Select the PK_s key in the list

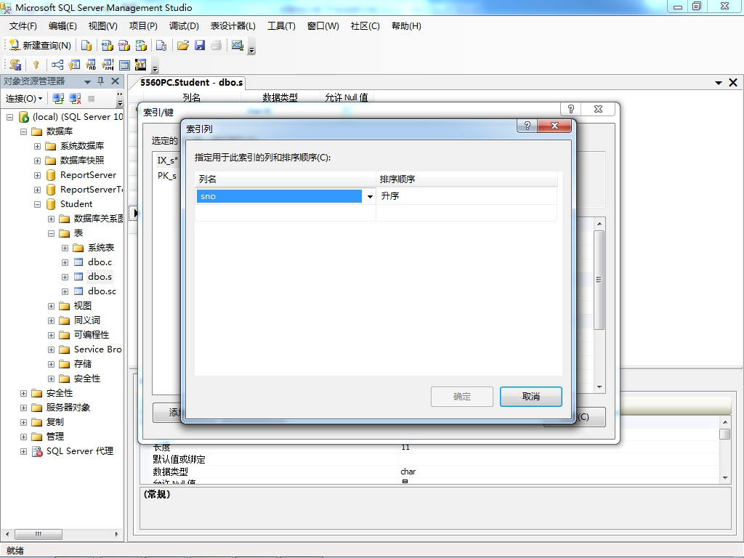167,176
